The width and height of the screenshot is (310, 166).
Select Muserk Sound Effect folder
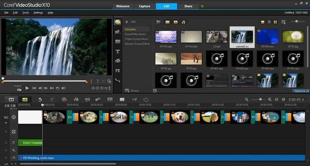click(x=137, y=44)
